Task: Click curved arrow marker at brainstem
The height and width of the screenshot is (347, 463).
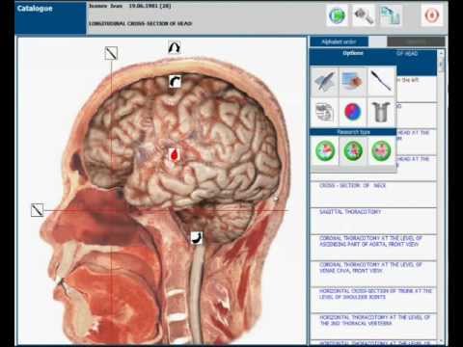Action: click(196, 238)
